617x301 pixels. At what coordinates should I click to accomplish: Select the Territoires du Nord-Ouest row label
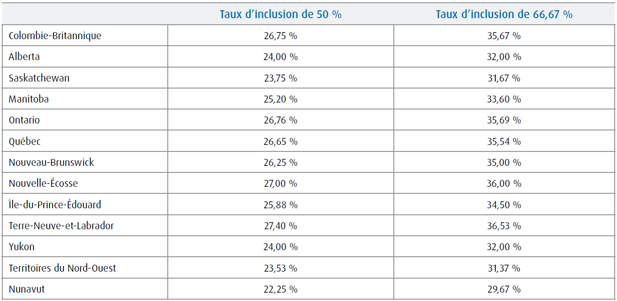(62, 268)
